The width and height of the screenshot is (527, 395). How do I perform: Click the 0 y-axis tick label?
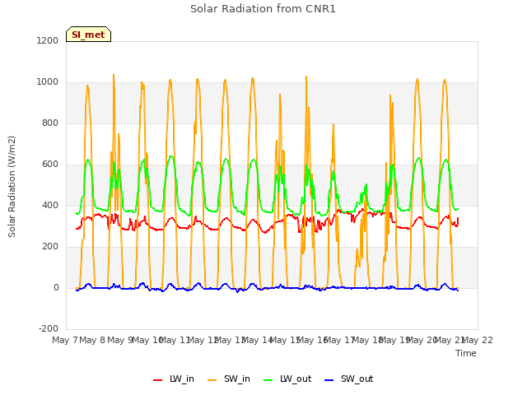[56, 288]
